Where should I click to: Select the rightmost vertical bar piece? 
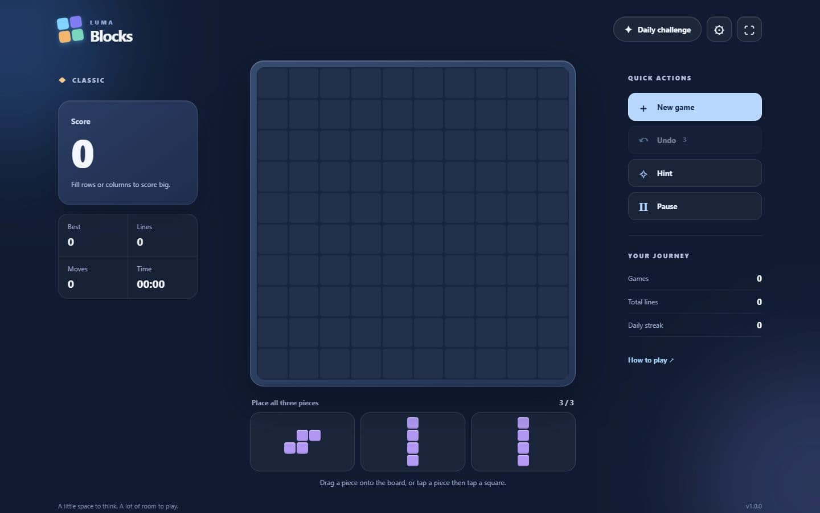coord(523,442)
